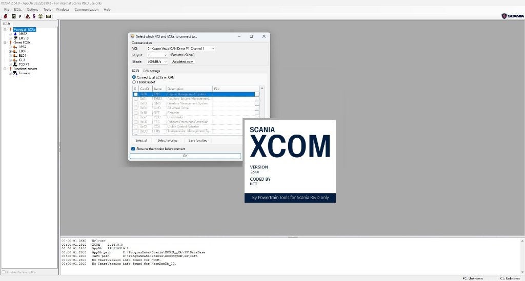The height and width of the screenshot is (281, 525).
Task: Click the Description column header
Action: tap(189, 89)
